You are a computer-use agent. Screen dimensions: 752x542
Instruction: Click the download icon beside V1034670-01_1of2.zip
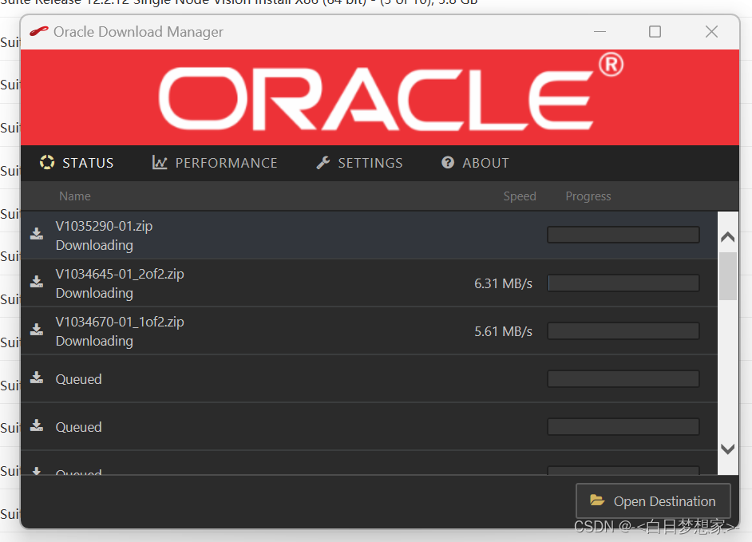(x=36, y=330)
